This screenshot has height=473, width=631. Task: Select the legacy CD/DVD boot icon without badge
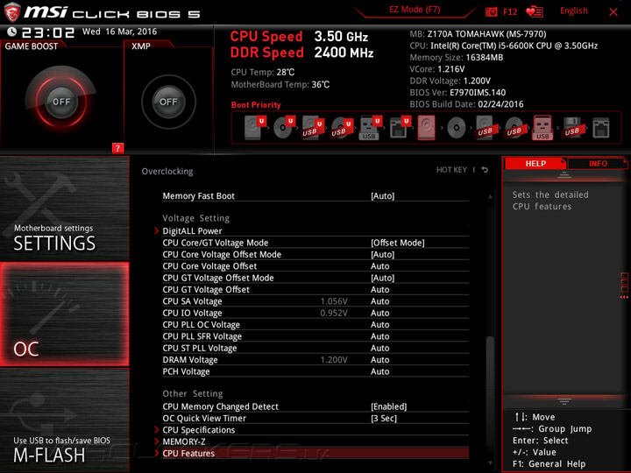(457, 128)
